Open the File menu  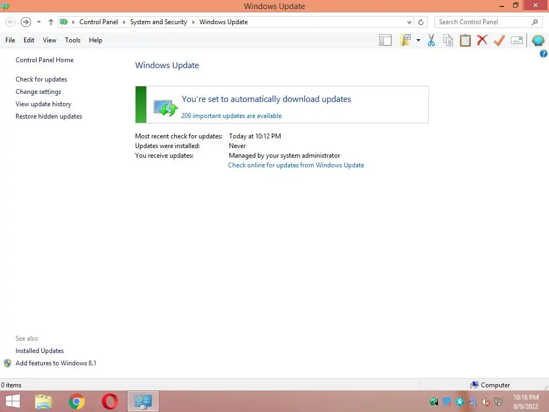(x=10, y=40)
